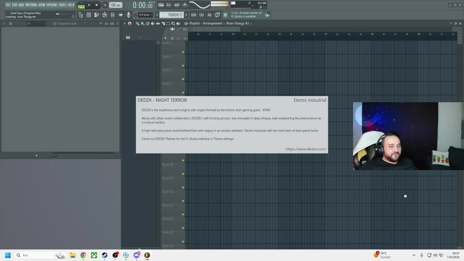464x261 pixels.
Task: Select the Slice tool in Playlist toolbar
Action: (x=163, y=23)
